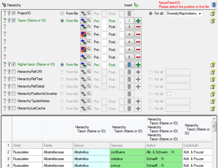Open the DiversityMapIndexing dropdown
Screen dimensions: 218x168
[x=199, y=13]
